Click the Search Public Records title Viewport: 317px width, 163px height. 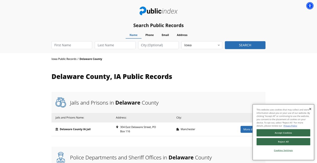pyautogui.click(x=158, y=26)
